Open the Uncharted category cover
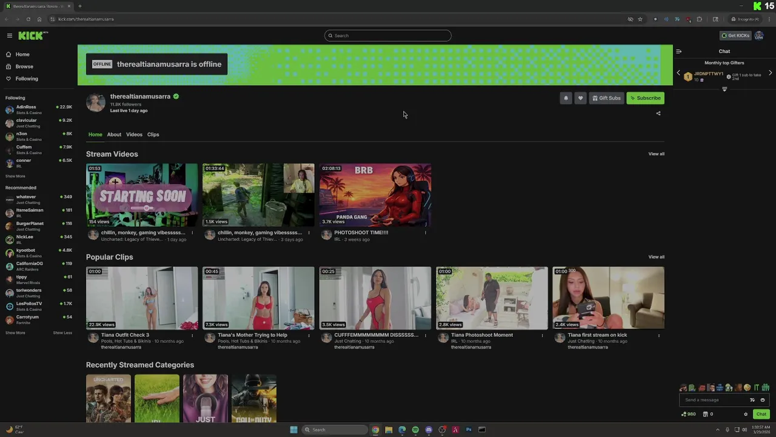The width and height of the screenshot is (776, 437). click(x=109, y=399)
